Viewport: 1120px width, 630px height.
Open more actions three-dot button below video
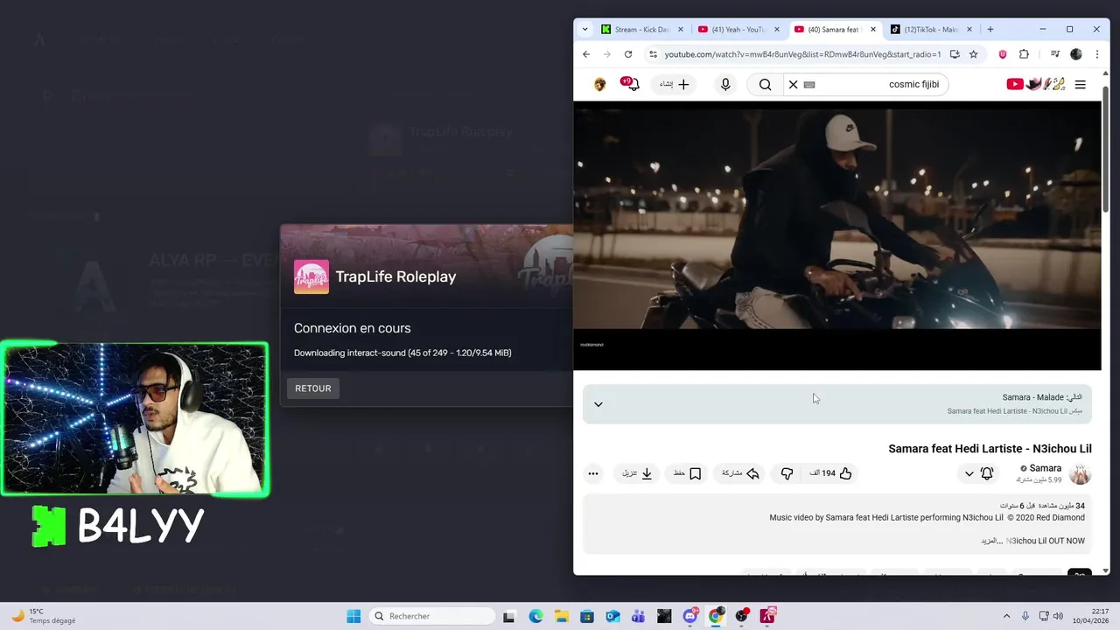(x=593, y=473)
